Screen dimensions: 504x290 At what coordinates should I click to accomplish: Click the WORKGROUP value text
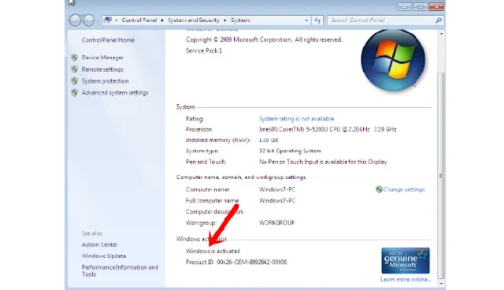click(276, 222)
